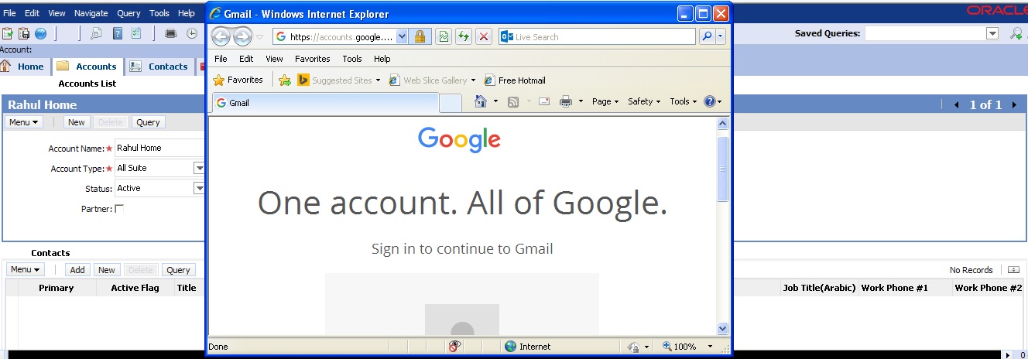The image size is (1028, 359).
Task: Click the first clipboard icon in Oracle toolbar
Action: coord(7,33)
